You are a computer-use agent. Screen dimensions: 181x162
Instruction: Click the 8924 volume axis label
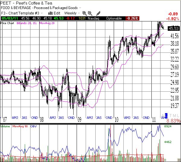point(168,126)
